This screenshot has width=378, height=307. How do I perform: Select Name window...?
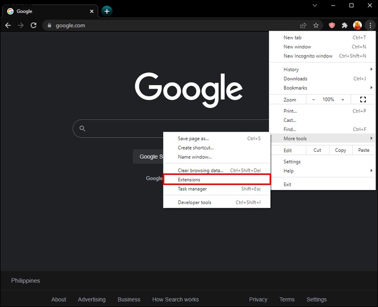[x=217, y=157]
